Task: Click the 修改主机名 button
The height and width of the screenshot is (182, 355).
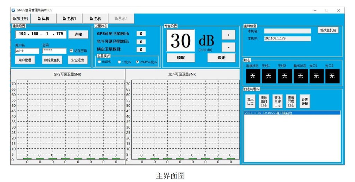Action: [328, 30]
